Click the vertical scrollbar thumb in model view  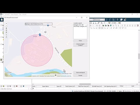click(139, 56)
